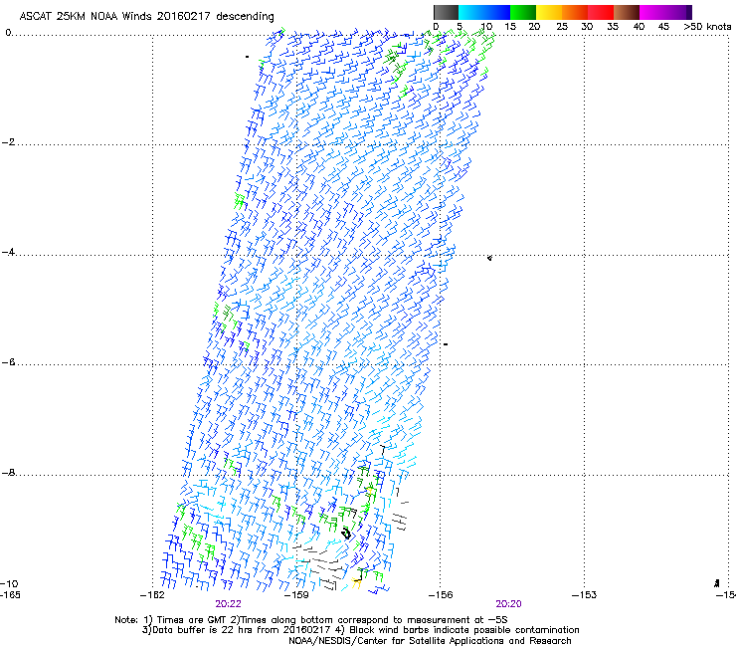Click the legend label 25
Image resolution: width=736 pixels, height=647 pixels.
coord(562,27)
